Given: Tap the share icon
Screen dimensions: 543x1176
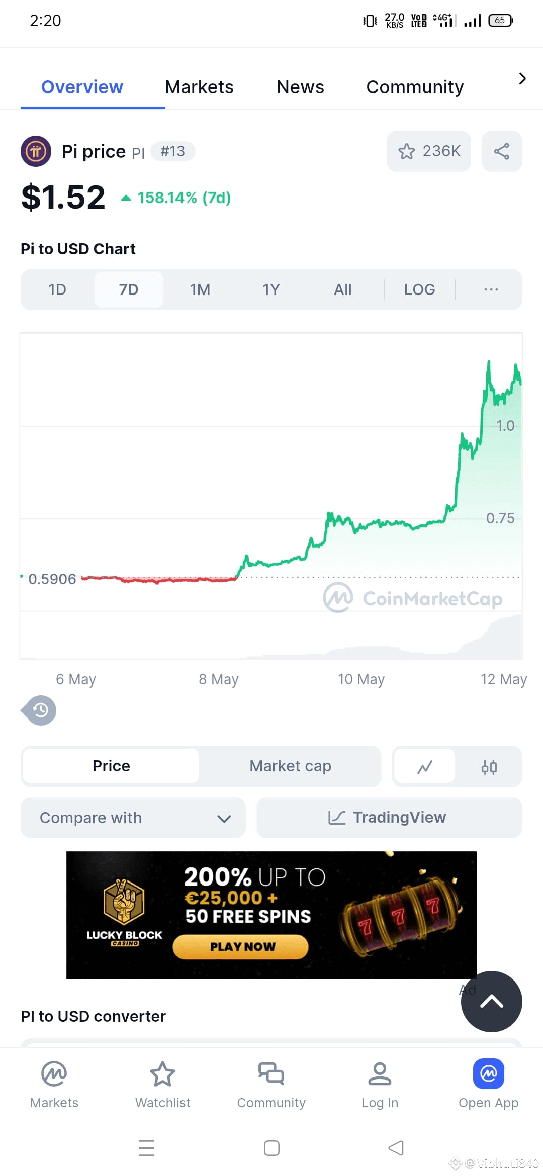Looking at the screenshot, I should pos(502,151).
